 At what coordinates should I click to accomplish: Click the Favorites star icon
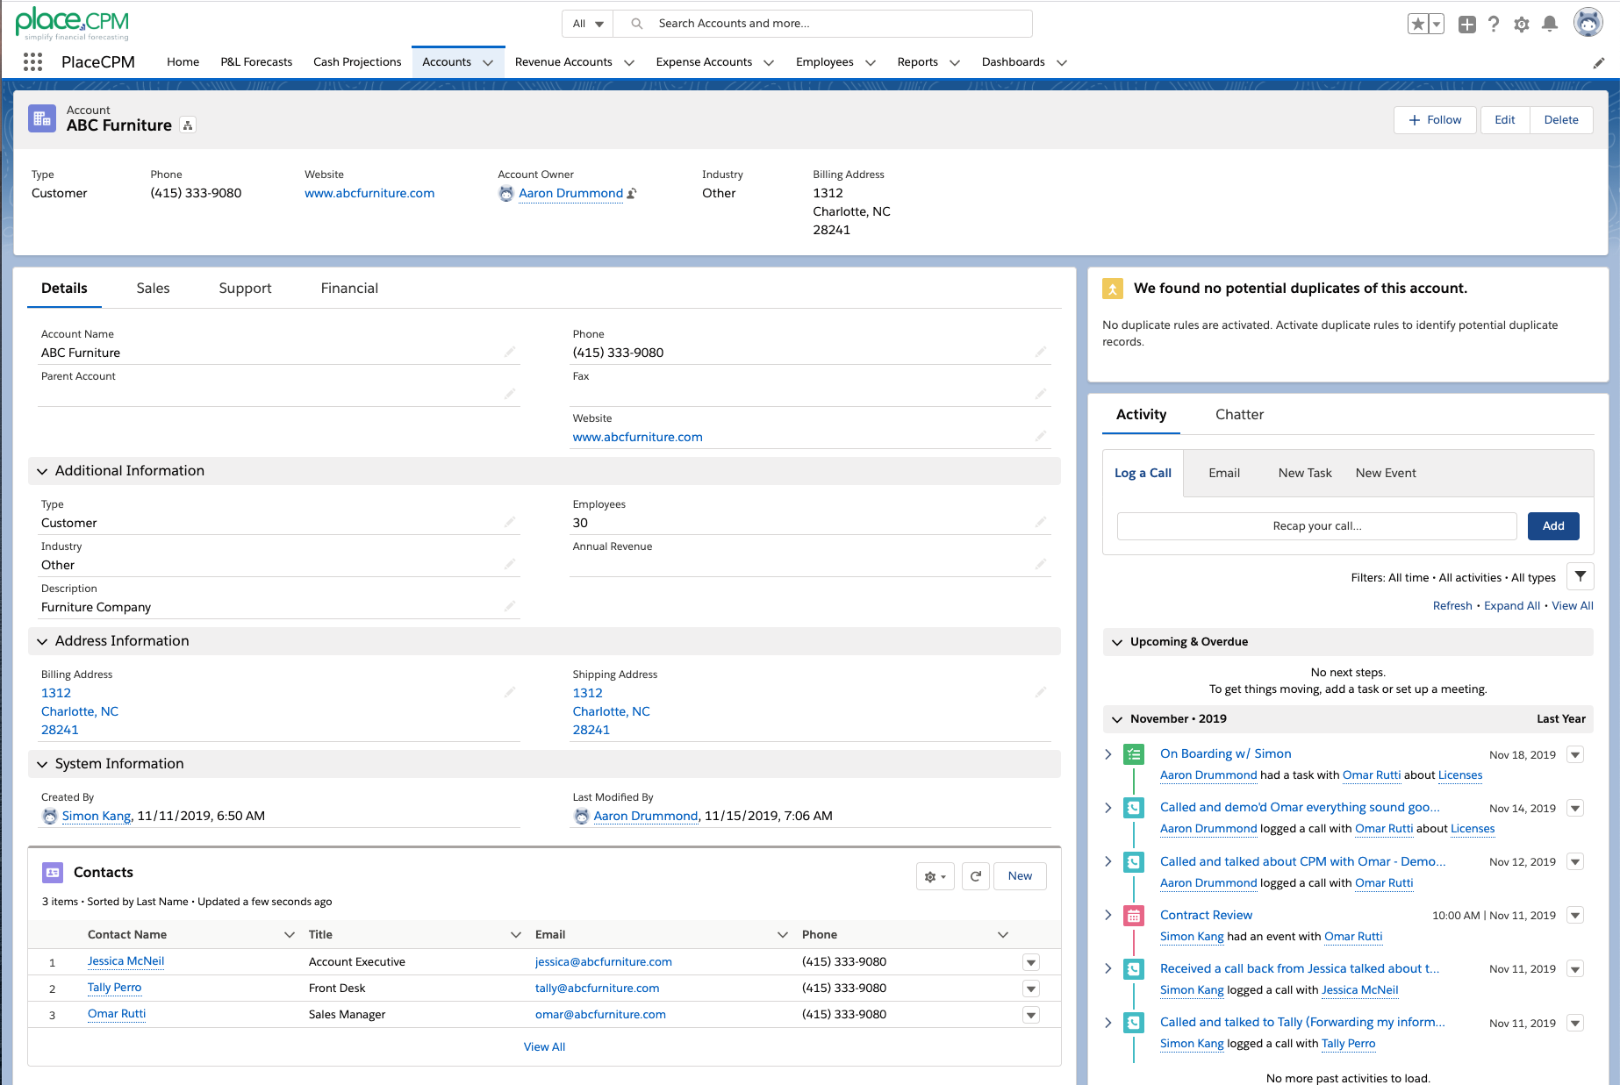coord(1417,25)
